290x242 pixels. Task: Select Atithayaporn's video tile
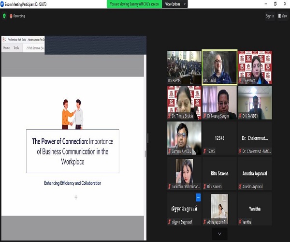(219, 209)
